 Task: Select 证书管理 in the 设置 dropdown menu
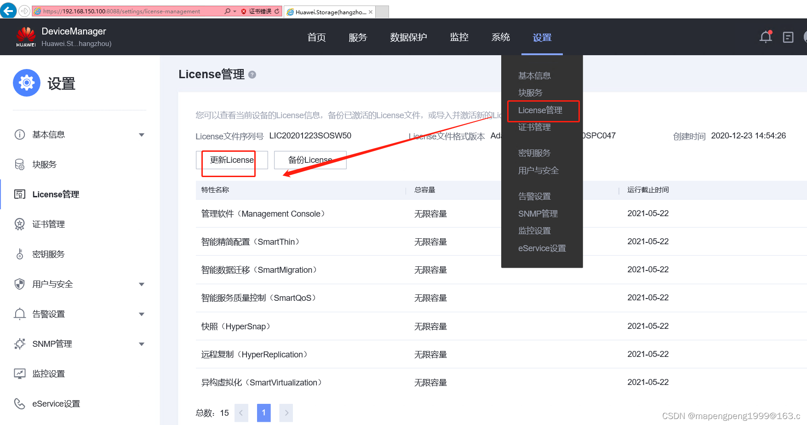pos(534,127)
